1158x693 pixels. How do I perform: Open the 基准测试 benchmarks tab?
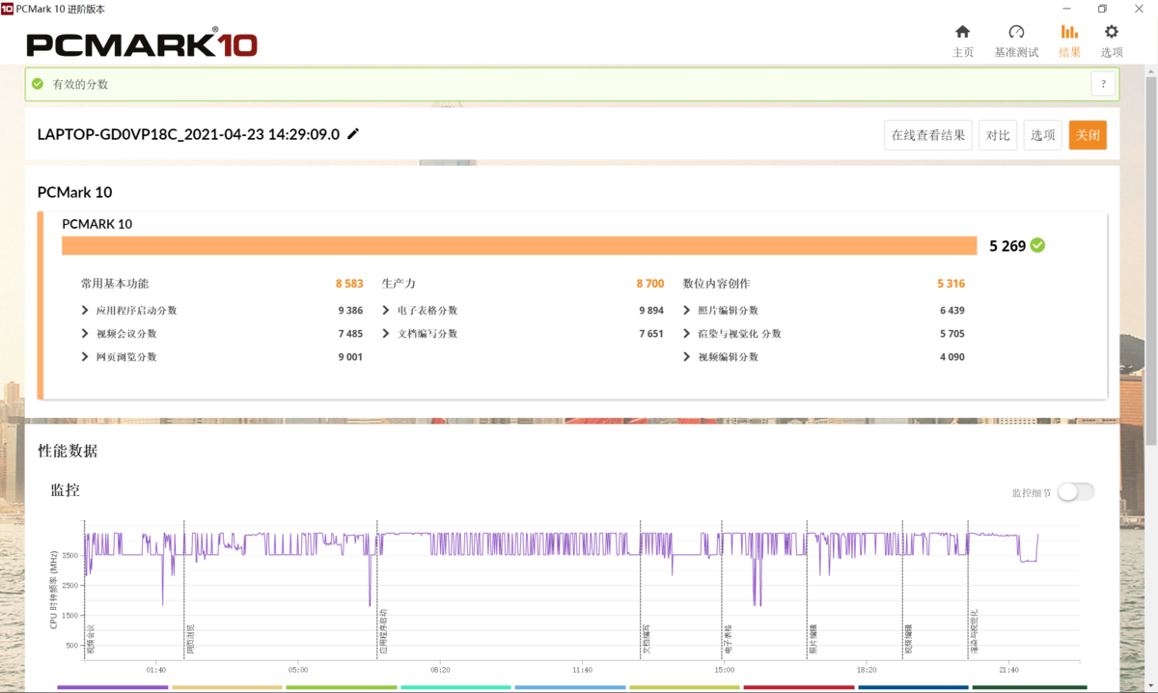tap(1016, 42)
